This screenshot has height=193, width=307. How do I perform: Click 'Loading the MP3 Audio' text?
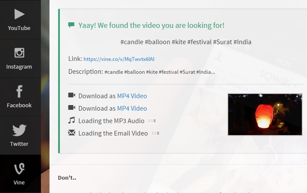[x=111, y=121]
